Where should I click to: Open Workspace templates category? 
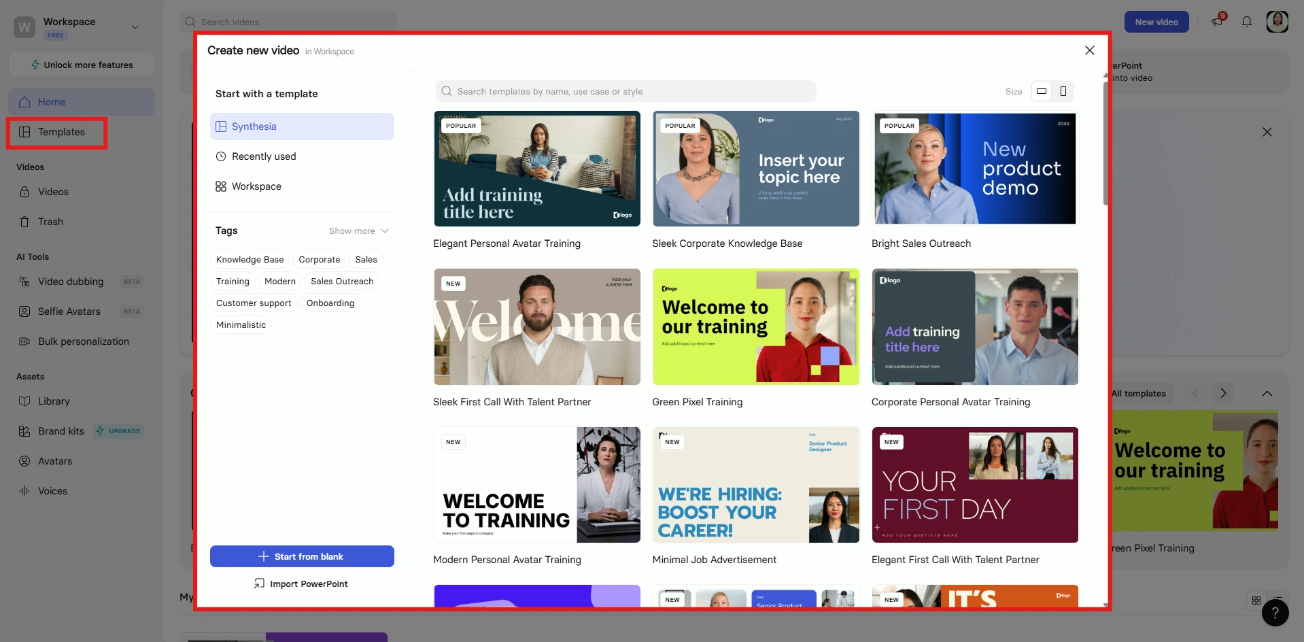tap(302, 186)
